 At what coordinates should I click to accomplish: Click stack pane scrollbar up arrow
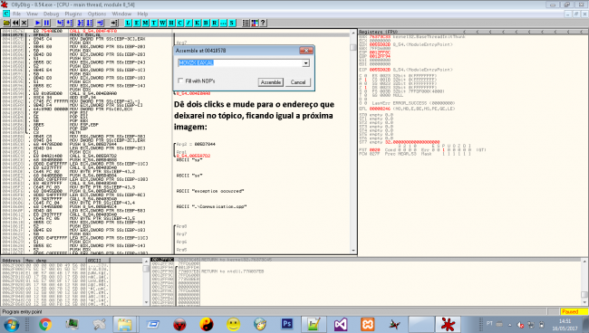(x=584, y=261)
